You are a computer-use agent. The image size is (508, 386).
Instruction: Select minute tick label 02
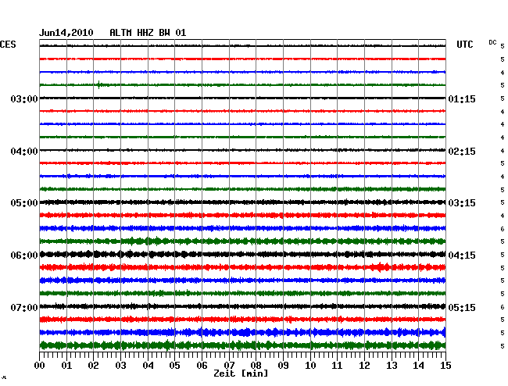(x=93, y=365)
